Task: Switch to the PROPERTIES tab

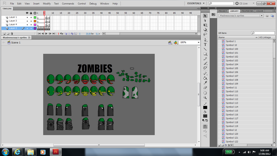Action: pos(247,11)
